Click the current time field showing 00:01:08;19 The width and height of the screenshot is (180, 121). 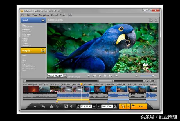(55, 76)
